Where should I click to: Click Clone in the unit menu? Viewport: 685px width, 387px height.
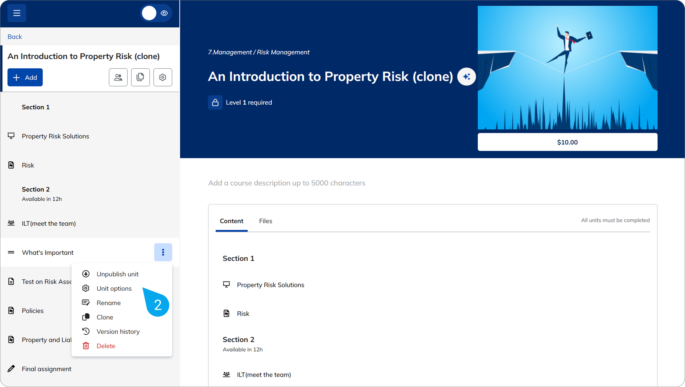point(105,317)
